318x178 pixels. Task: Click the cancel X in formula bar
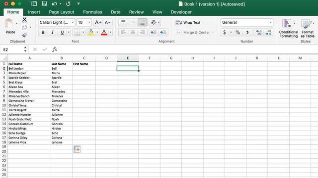35,49
